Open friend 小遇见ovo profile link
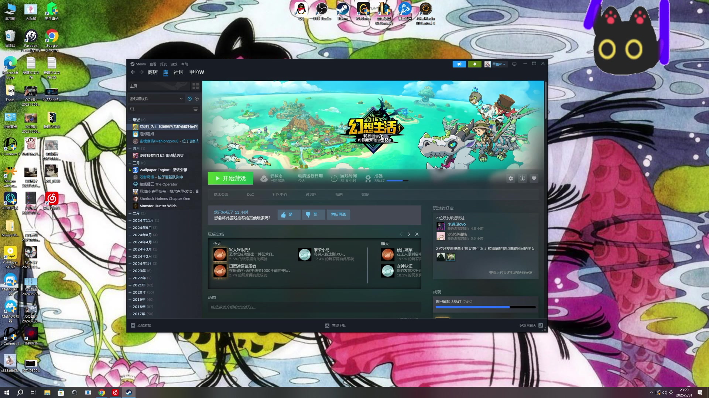This screenshot has width=709, height=398. pyautogui.click(x=456, y=224)
